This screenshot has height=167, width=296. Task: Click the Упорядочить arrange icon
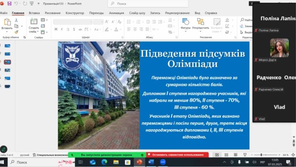click(x=200, y=22)
